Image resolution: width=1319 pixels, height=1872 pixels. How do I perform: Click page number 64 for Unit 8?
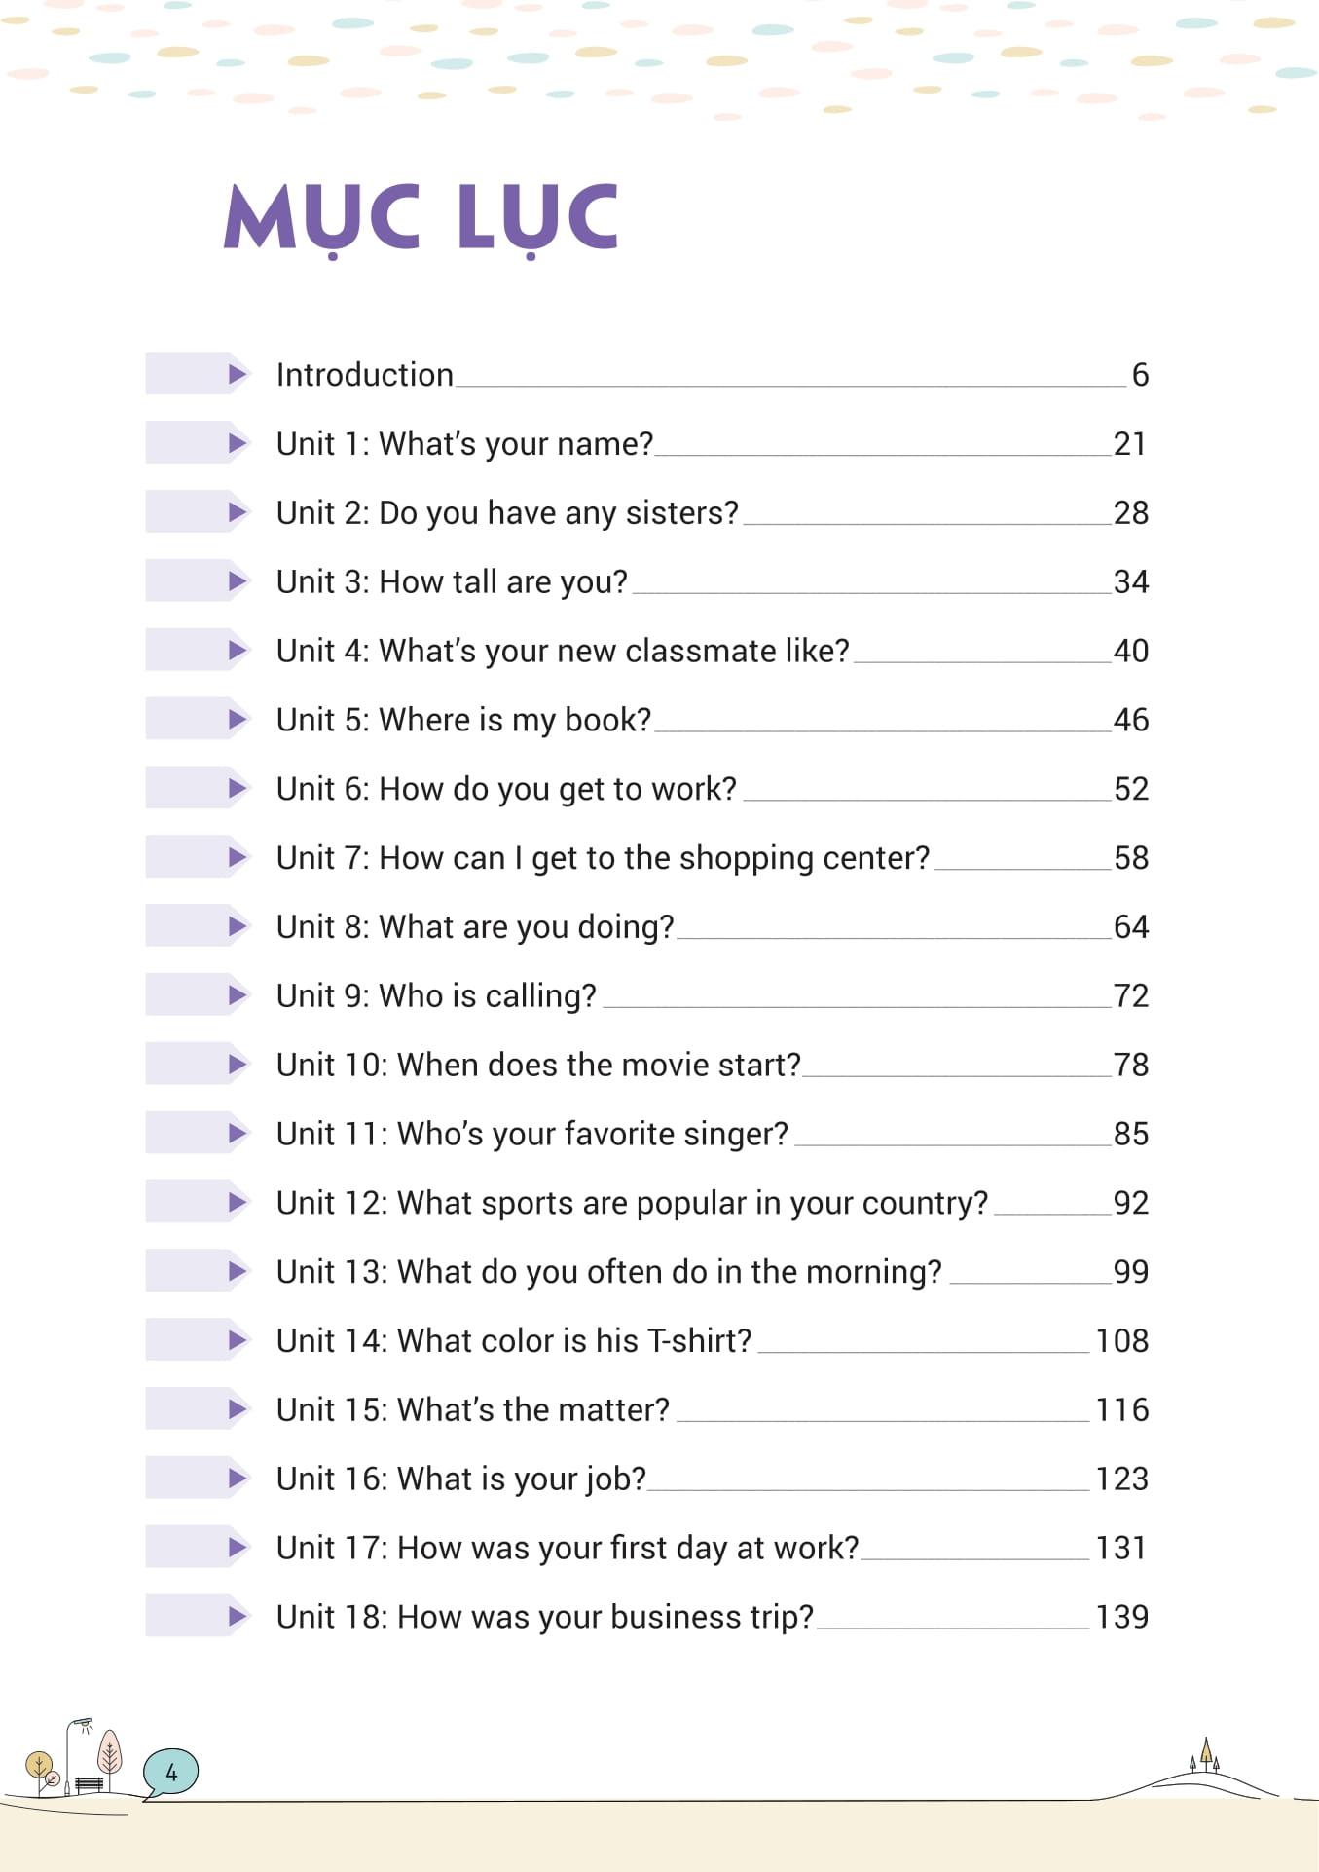1130,927
